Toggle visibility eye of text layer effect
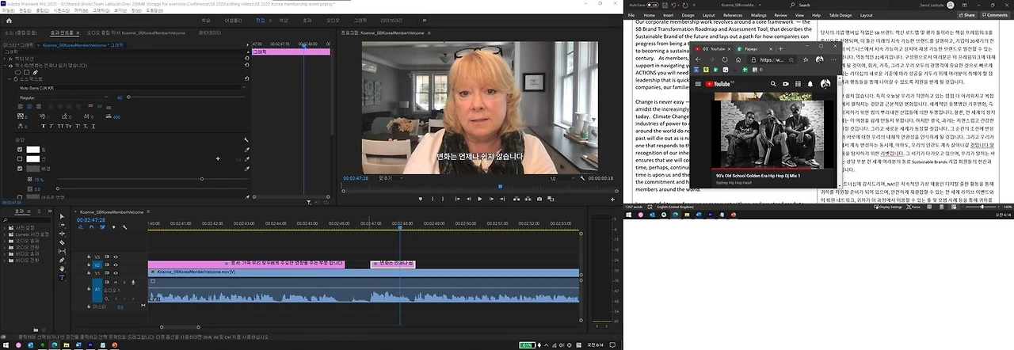 click(x=10, y=66)
